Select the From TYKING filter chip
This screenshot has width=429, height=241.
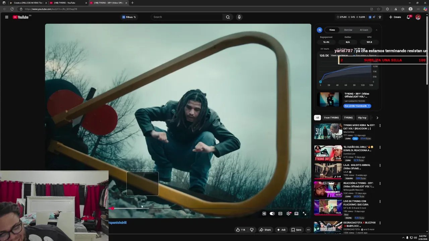331,118
